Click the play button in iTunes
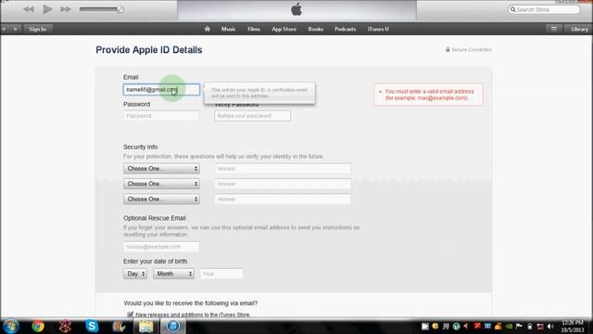The width and height of the screenshot is (593, 334). click(x=47, y=8)
